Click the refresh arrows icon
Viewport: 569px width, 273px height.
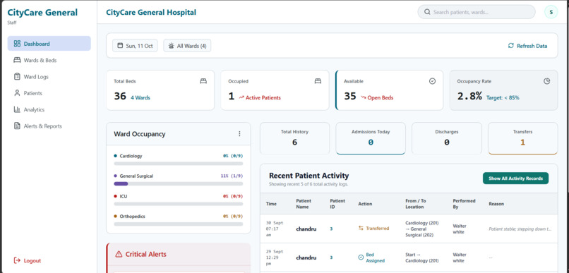coord(511,46)
